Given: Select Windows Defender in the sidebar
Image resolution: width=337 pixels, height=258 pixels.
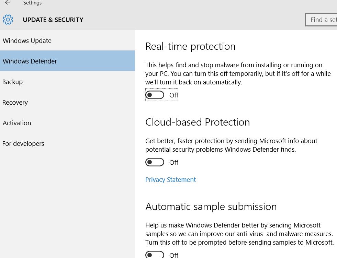Looking at the screenshot, I should (x=67, y=61).
